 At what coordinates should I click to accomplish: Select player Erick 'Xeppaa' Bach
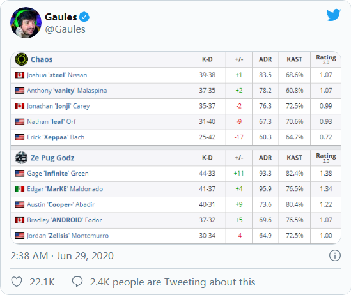click(x=56, y=137)
